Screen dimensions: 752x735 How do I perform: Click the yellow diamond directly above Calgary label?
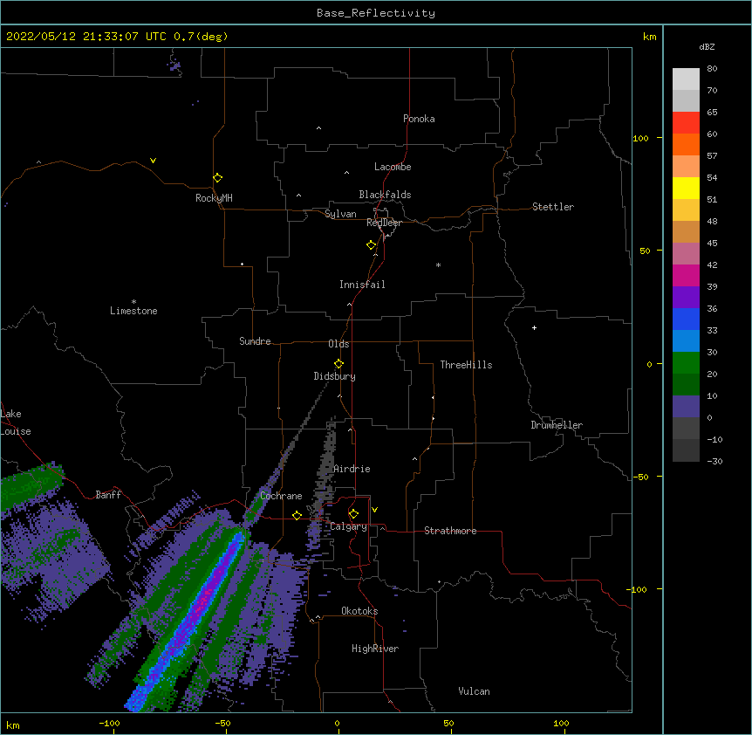pos(353,514)
